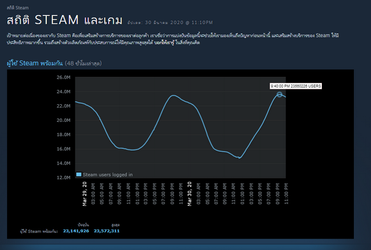Click the 26.0M y-axis label
The height and width of the screenshot is (250, 371).
click(x=63, y=77)
